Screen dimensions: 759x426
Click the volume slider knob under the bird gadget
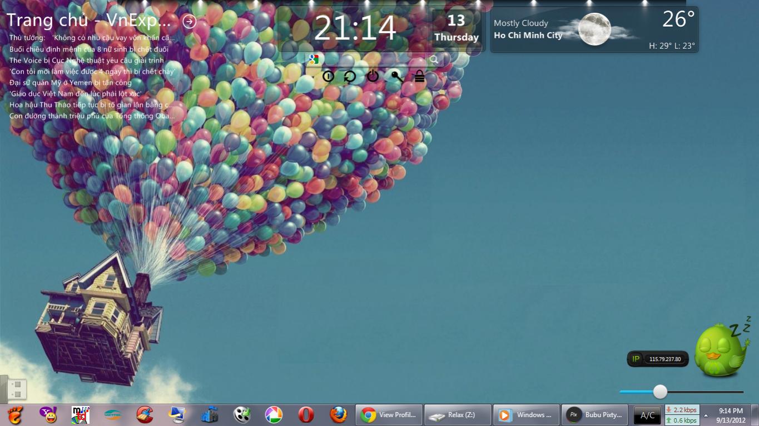click(x=660, y=392)
